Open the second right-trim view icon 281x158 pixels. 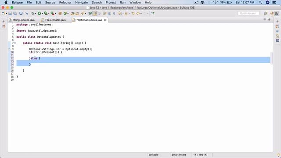pyautogui.click(x=277, y=31)
